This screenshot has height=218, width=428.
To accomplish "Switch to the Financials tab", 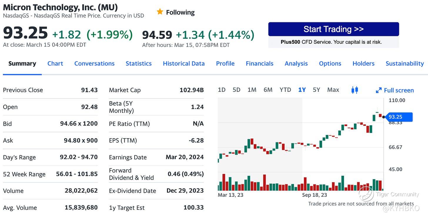I will tap(259, 63).
